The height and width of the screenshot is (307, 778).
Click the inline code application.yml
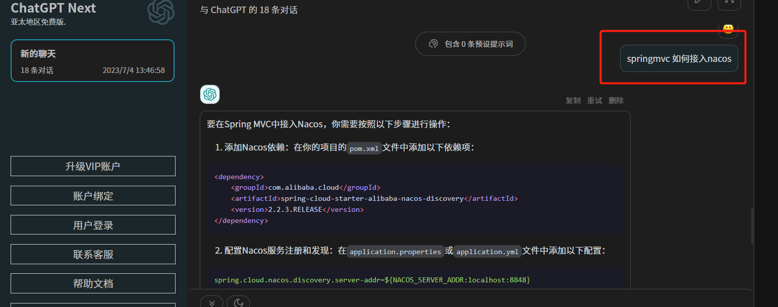tap(487, 252)
